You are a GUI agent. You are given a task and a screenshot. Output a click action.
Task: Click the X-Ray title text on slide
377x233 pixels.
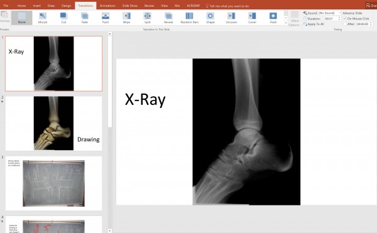pyautogui.click(x=145, y=99)
